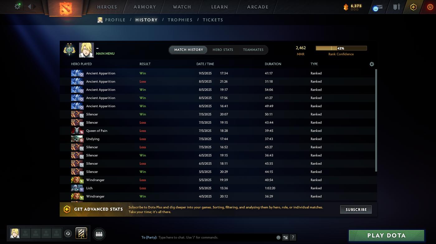
Task: Click the red power quit icon
Action: (x=430, y=7)
